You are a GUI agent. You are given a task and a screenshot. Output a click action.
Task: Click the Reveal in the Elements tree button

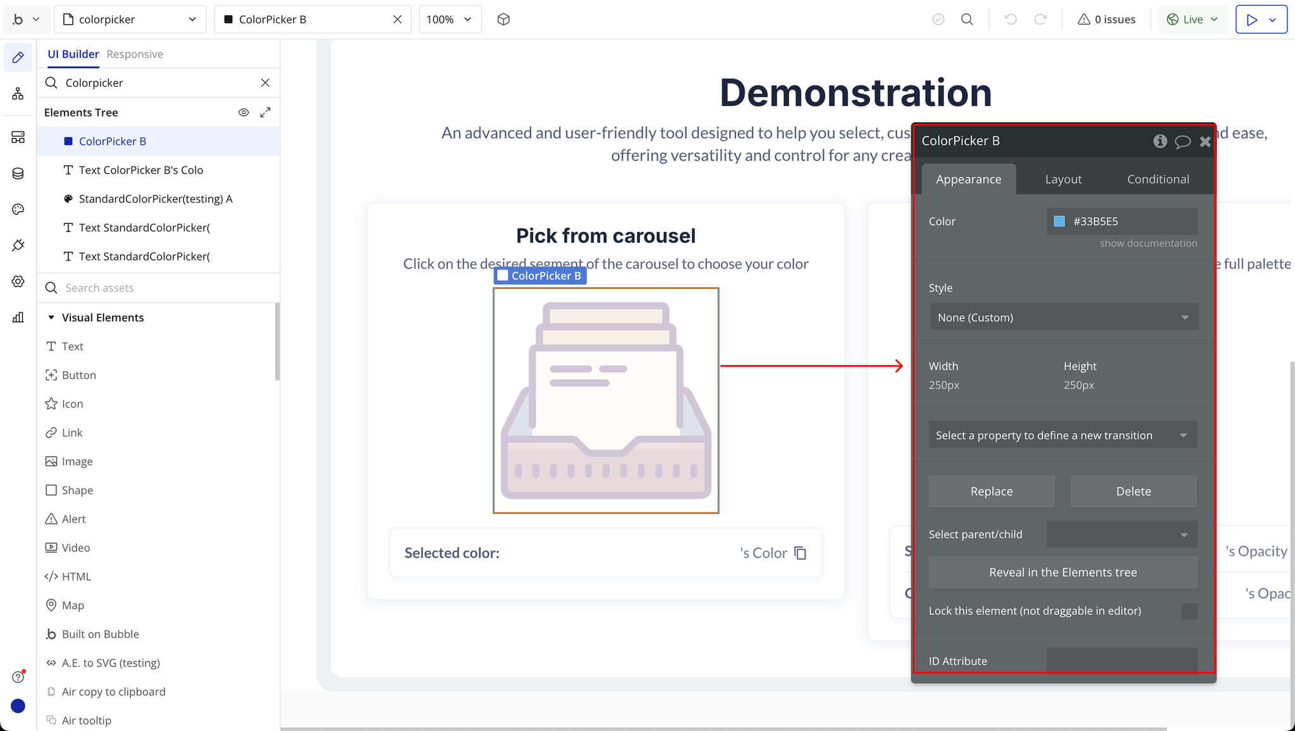(x=1062, y=572)
